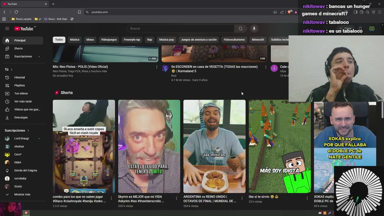Start voice search with the microphone

254,28
